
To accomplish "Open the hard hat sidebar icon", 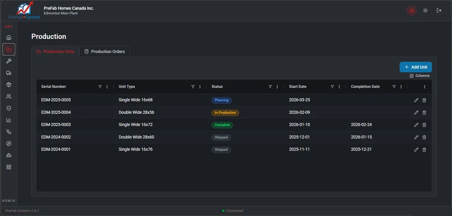I will click(x=9, y=155).
